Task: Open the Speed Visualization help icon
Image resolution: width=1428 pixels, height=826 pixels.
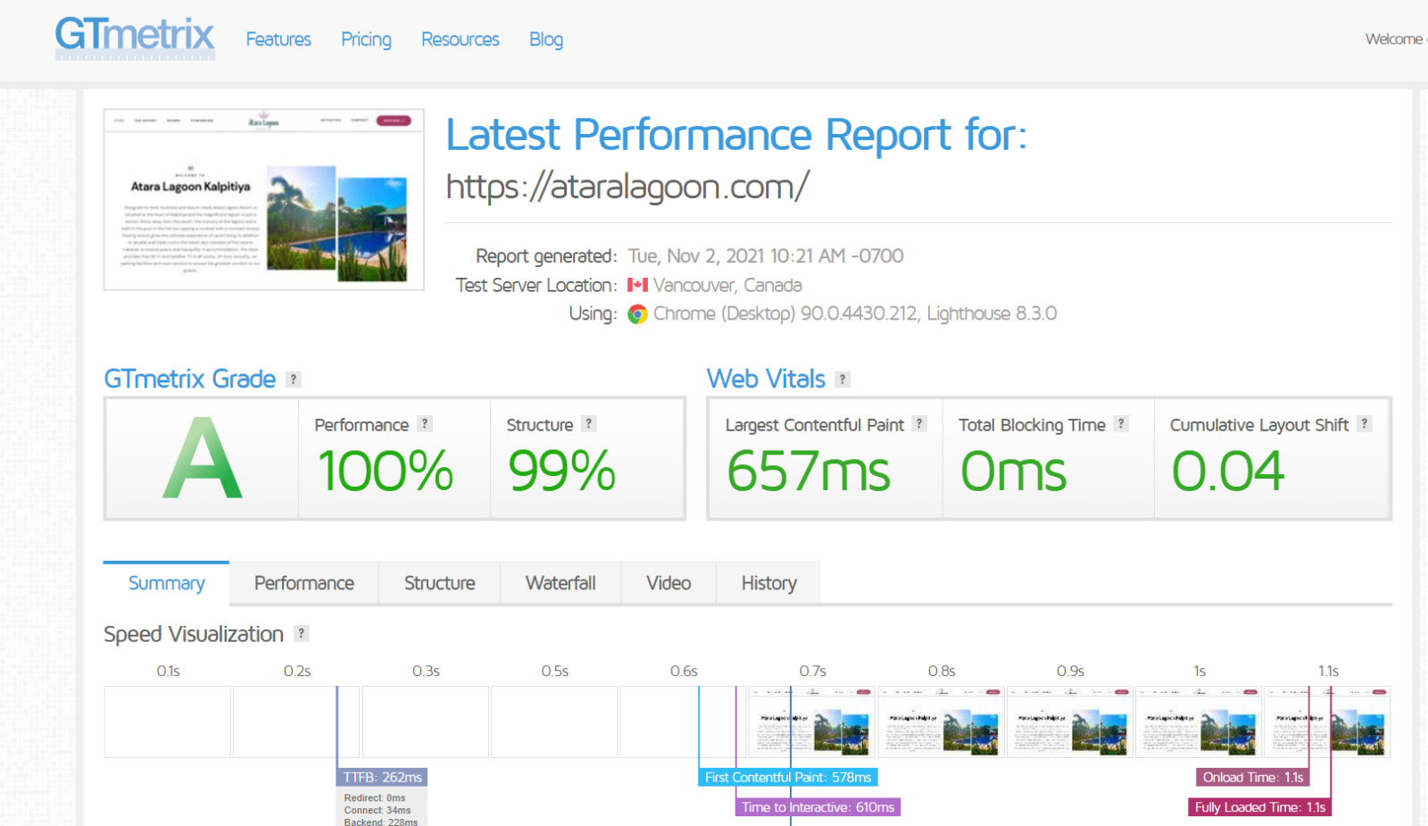Action: point(303,634)
